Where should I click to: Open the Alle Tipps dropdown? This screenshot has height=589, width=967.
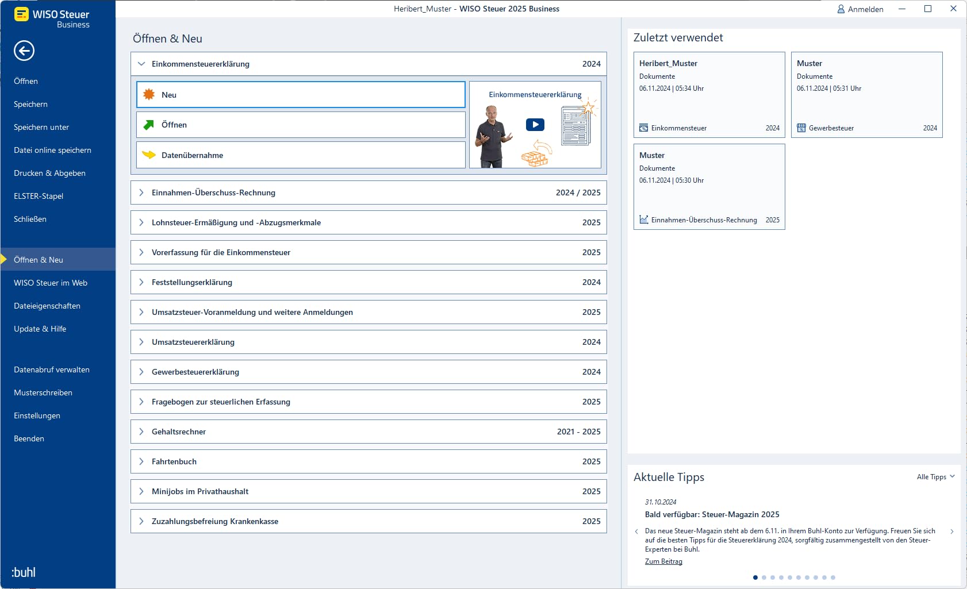tap(936, 477)
